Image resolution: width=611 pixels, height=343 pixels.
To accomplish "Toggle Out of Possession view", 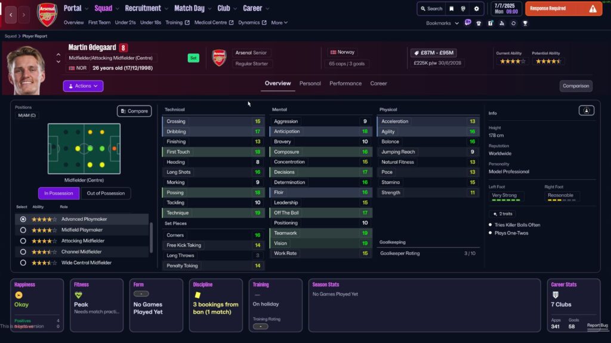I will (x=106, y=194).
